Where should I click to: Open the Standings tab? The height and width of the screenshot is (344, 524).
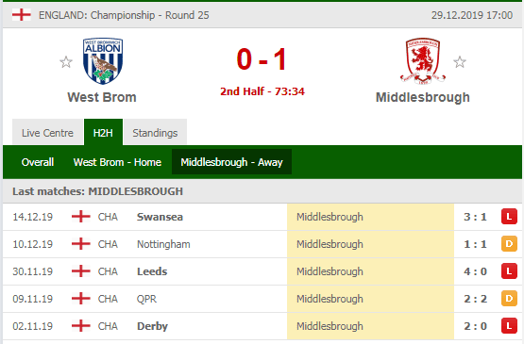click(x=155, y=133)
